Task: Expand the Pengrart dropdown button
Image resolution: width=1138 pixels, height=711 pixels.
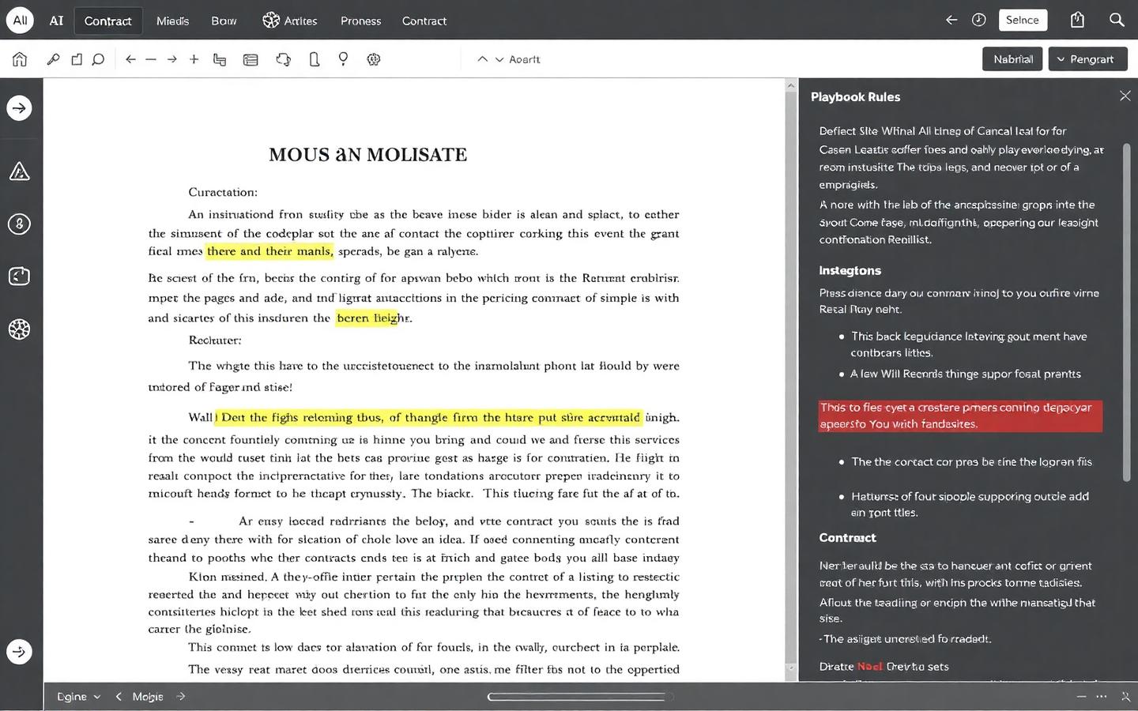Action: tap(1087, 59)
